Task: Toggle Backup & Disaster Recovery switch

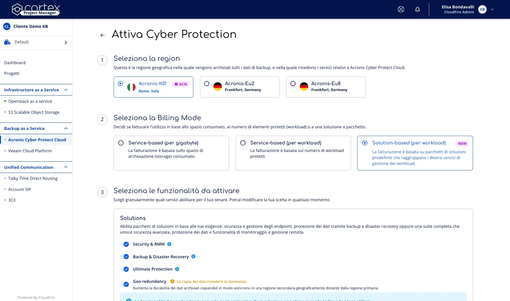Action: [125, 257]
